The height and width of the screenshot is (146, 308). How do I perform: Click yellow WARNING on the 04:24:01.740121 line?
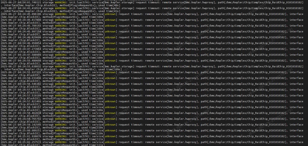pos(60,2)
